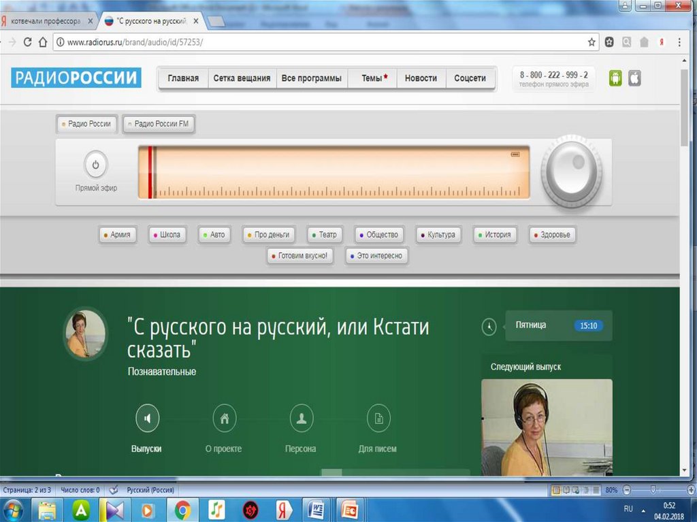Open File Explorer from the taskbar
The image size is (697, 522).
[48, 510]
